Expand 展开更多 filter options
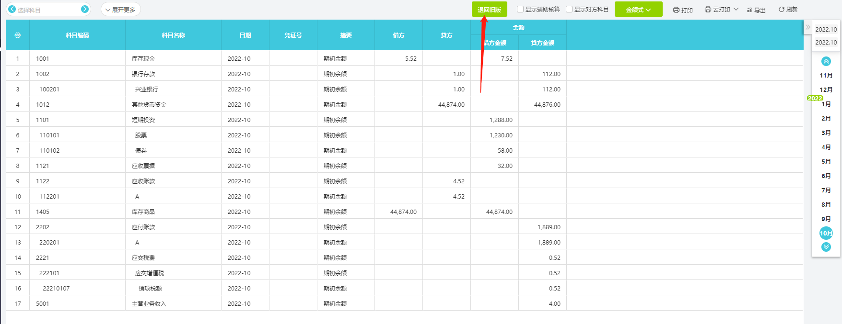Screen dimensions: 842x324 [x=120, y=10]
